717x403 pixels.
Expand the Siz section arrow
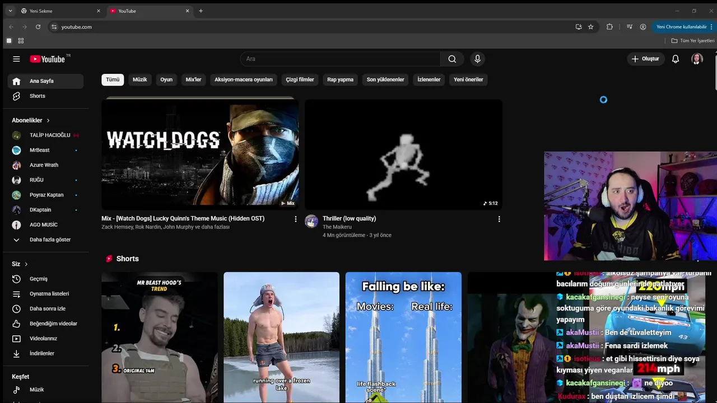click(26, 264)
